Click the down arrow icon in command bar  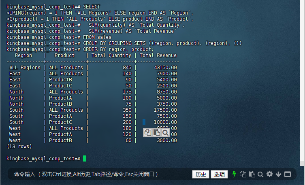(x=278, y=174)
